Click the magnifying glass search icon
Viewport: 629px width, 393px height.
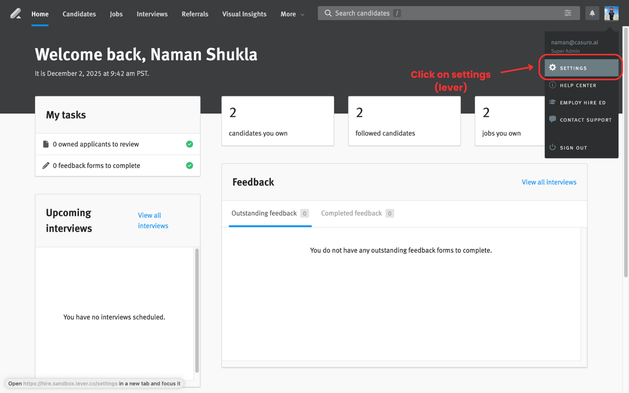(x=328, y=13)
